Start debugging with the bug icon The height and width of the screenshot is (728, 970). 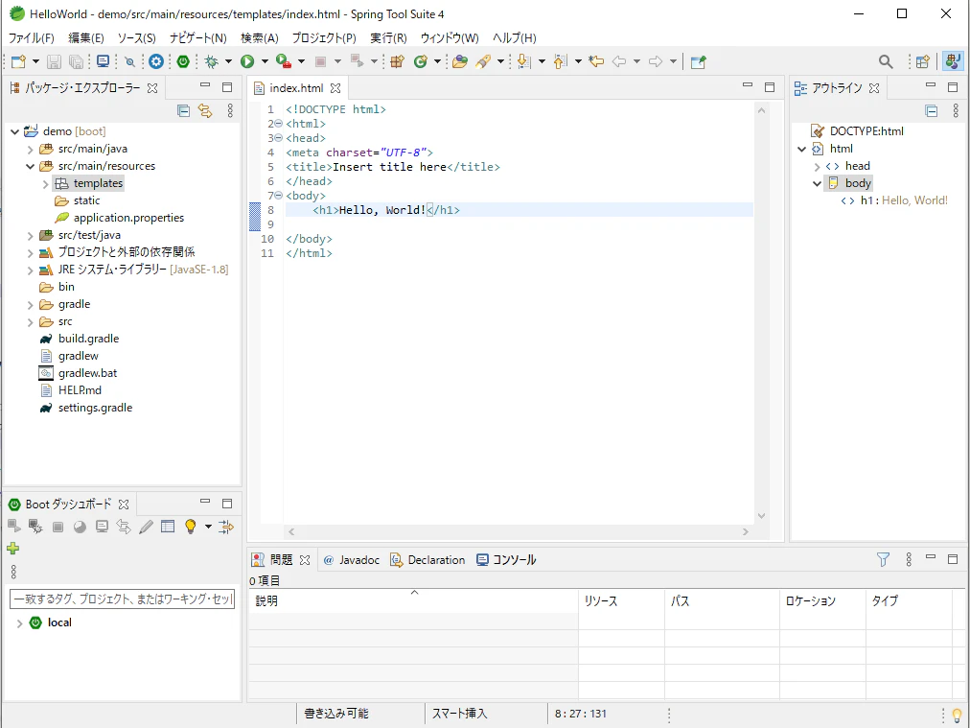(212, 61)
